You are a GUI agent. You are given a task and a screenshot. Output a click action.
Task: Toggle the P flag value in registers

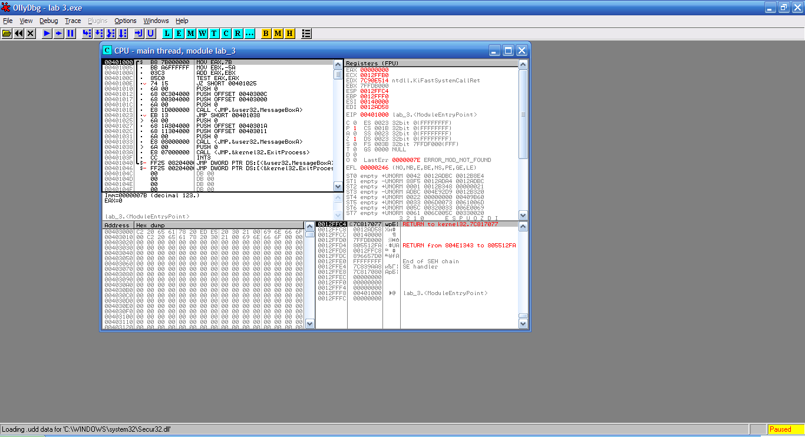[355, 128]
